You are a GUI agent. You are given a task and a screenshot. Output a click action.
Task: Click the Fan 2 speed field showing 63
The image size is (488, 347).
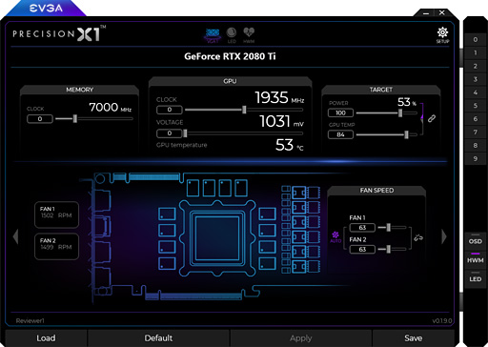[362, 249]
